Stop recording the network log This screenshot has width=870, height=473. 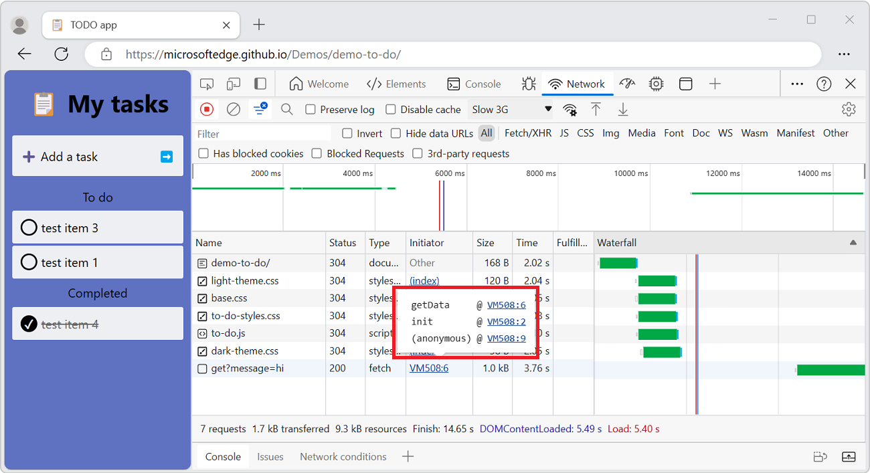pyautogui.click(x=207, y=109)
